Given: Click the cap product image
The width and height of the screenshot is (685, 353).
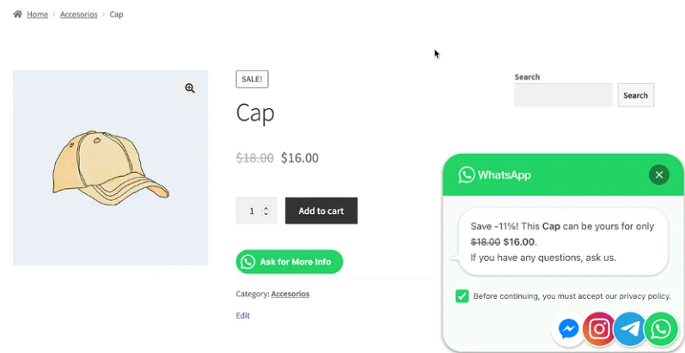Looking at the screenshot, I should pyautogui.click(x=110, y=167).
